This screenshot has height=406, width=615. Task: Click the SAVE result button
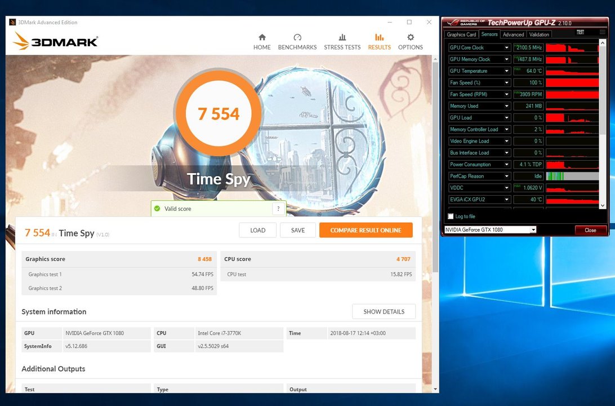pos(298,230)
